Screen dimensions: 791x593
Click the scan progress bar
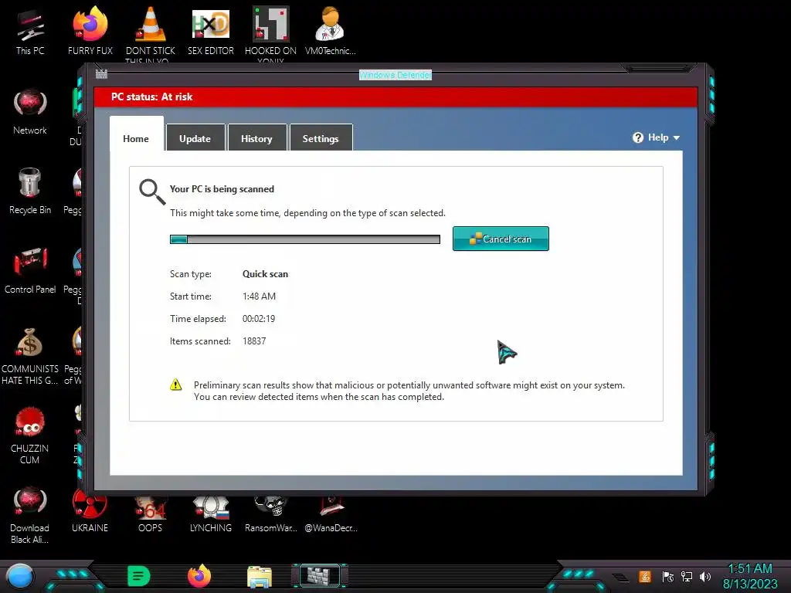coord(304,239)
